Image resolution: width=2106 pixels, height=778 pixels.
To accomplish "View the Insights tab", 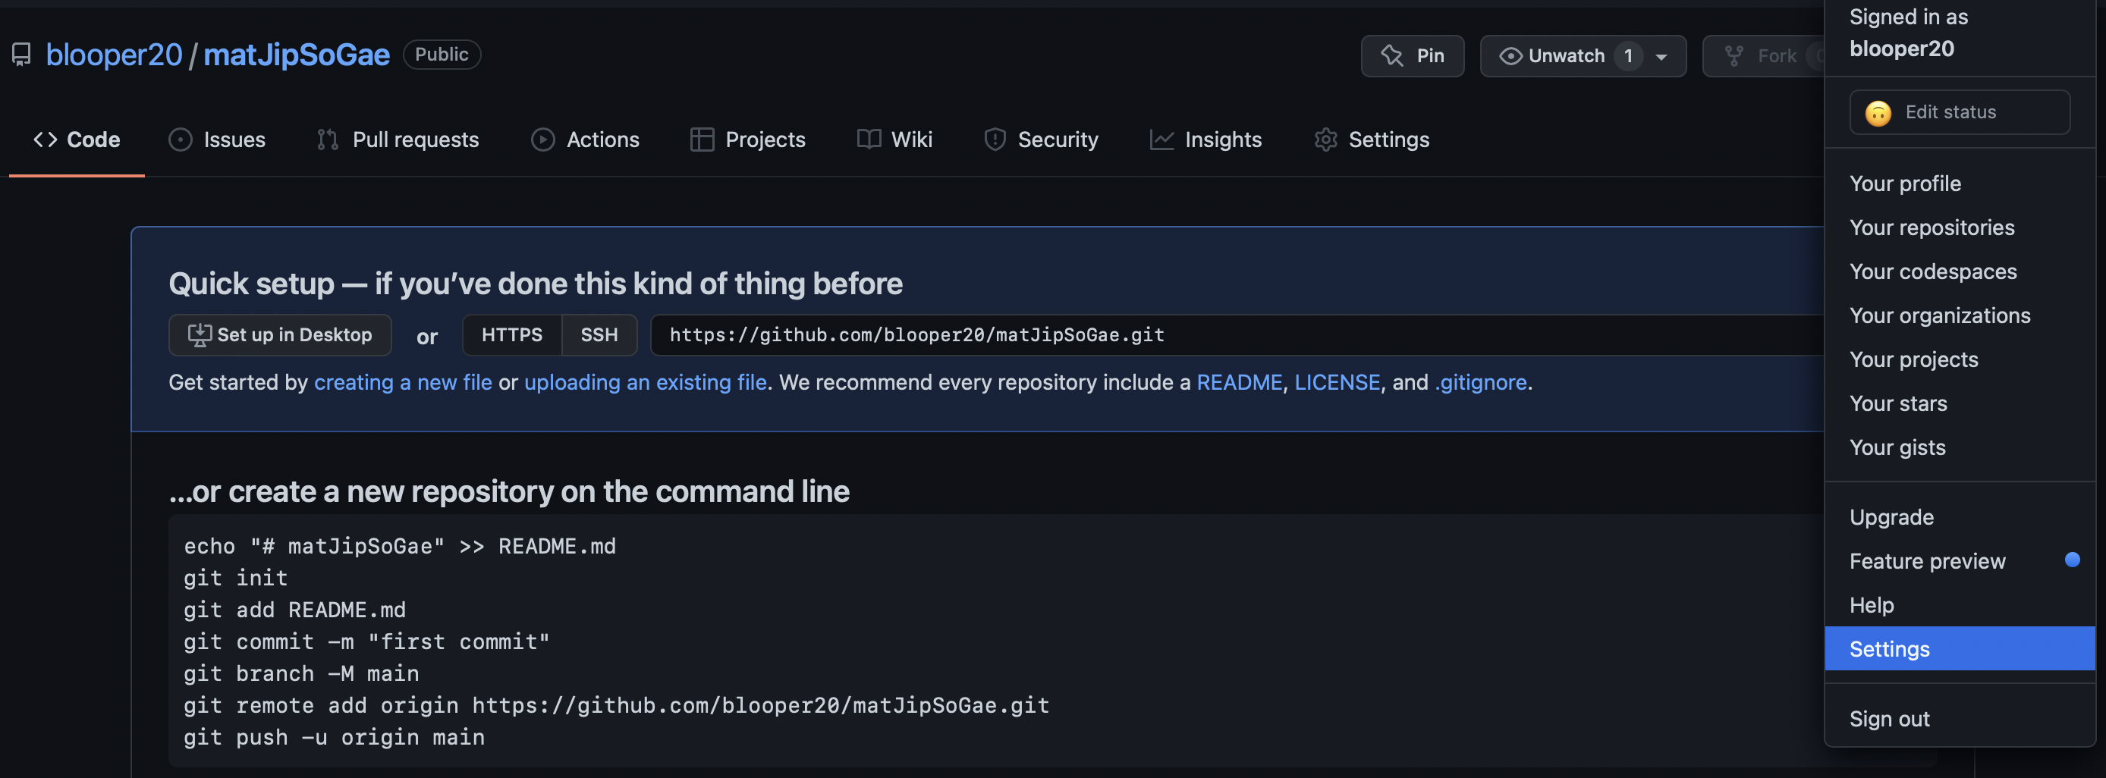I will [1206, 140].
